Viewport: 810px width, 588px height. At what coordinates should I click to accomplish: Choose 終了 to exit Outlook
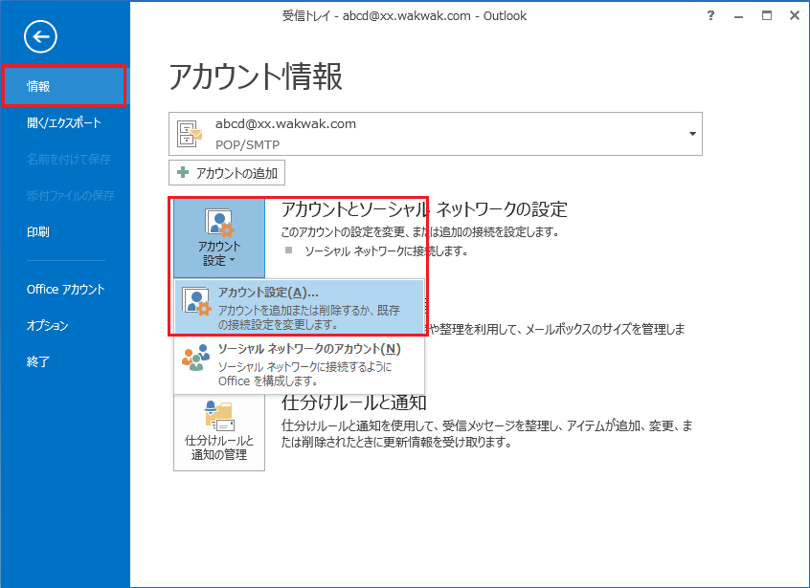point(38,361)
